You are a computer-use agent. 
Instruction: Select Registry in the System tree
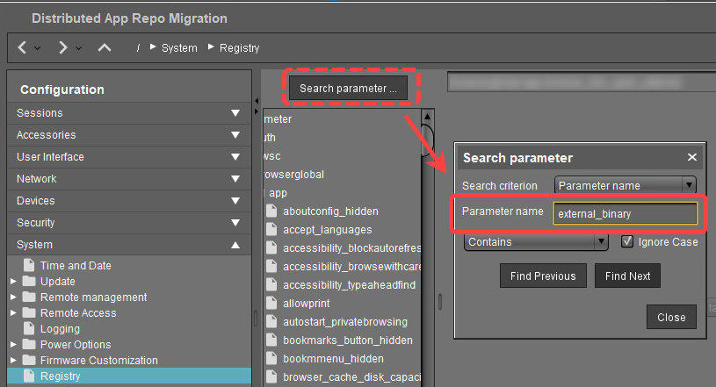60,376
